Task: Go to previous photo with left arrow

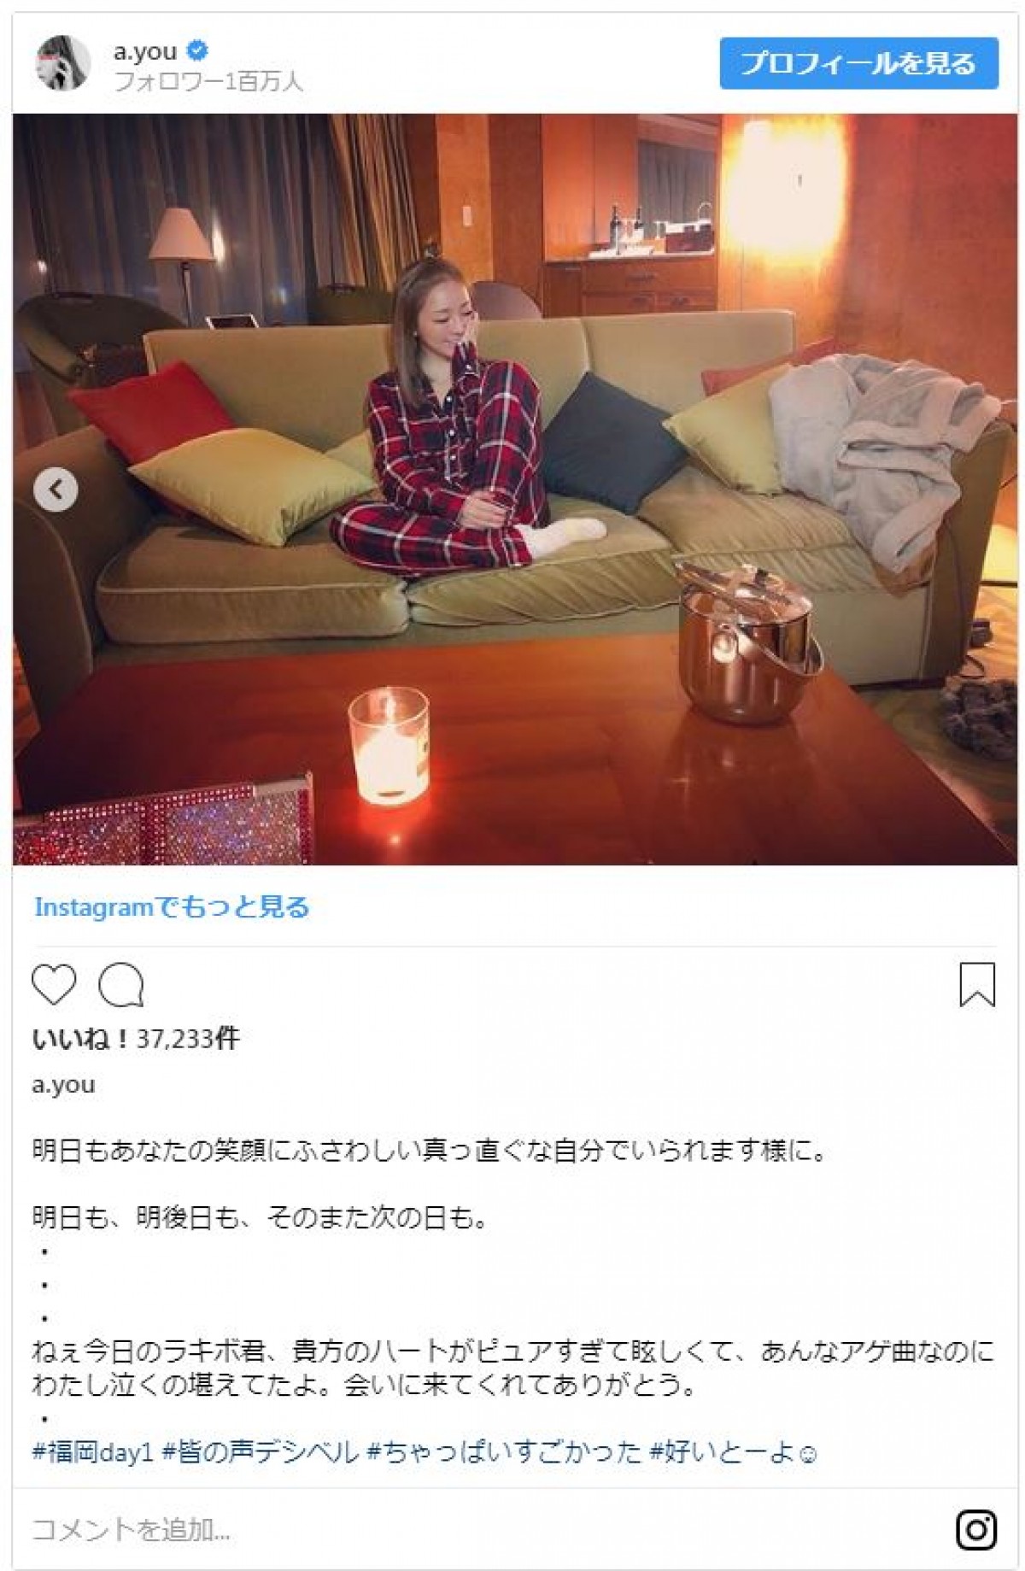Action: (56, 489)
